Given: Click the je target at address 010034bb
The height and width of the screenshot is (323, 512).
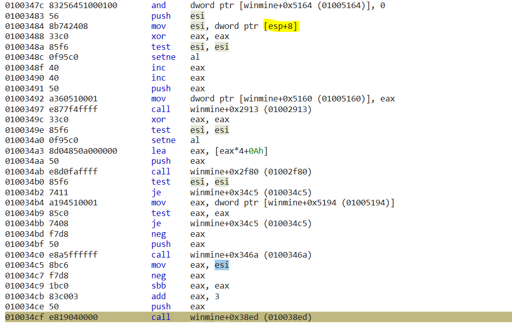Looking at the screenshot, I should click(251, 224).
